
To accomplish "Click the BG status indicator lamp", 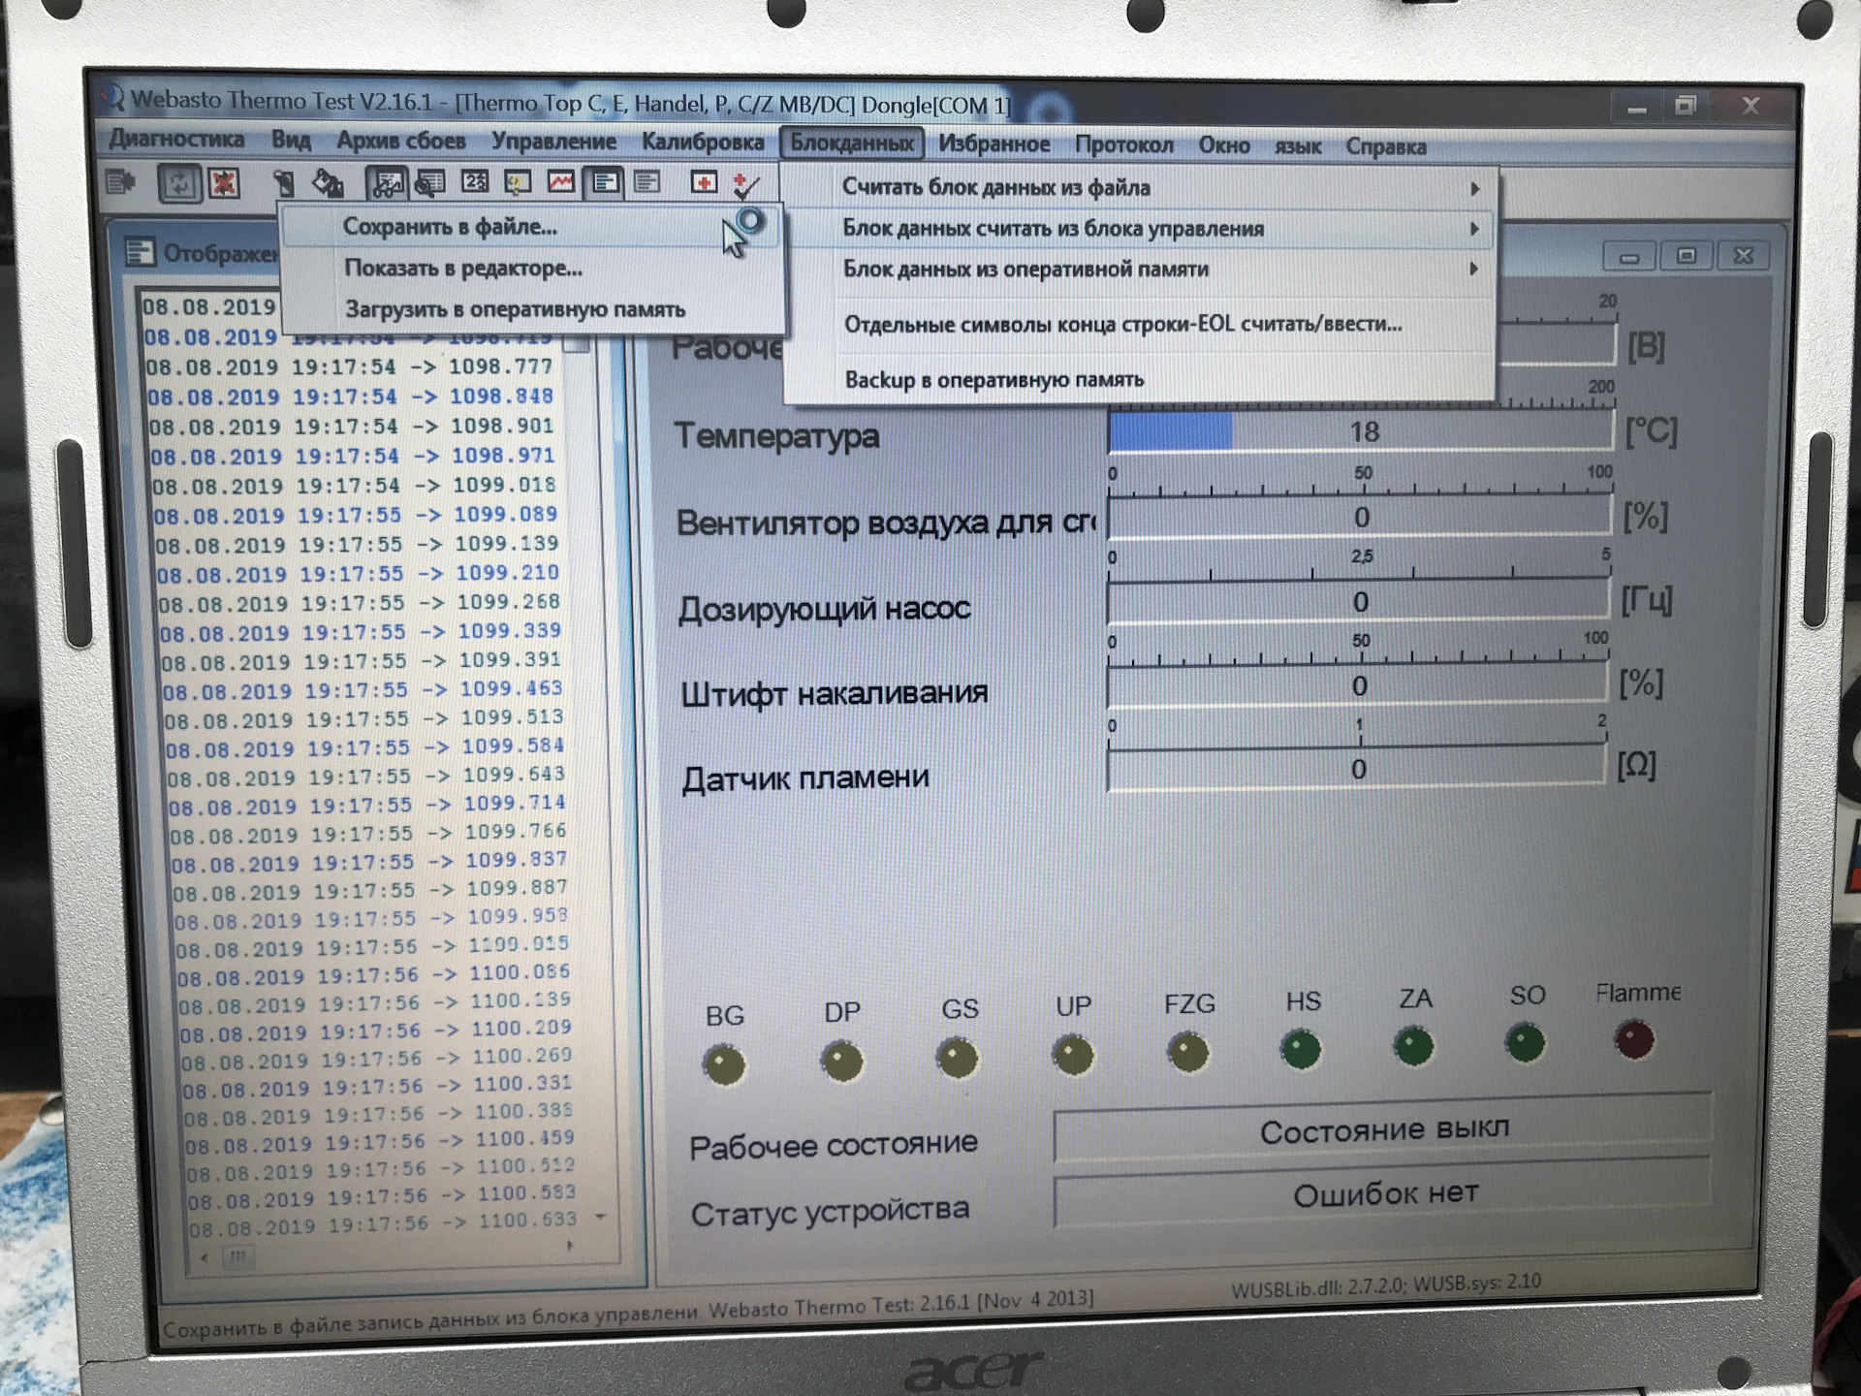I will pyautogui.click(x=724, y=1064).
